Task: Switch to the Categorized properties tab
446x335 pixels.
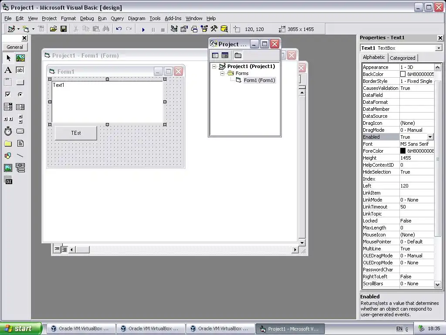Action: [x=402, y=58]
